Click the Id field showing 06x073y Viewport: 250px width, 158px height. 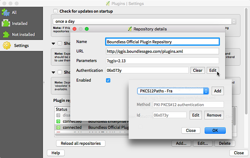pyautogui.click(x=170, y=115)
